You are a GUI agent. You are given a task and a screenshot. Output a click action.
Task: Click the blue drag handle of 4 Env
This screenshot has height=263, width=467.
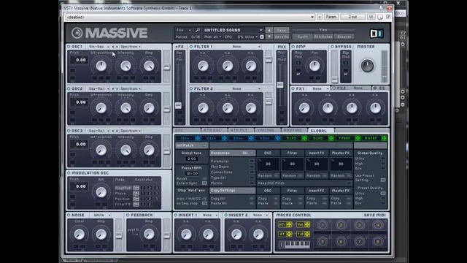277,138
